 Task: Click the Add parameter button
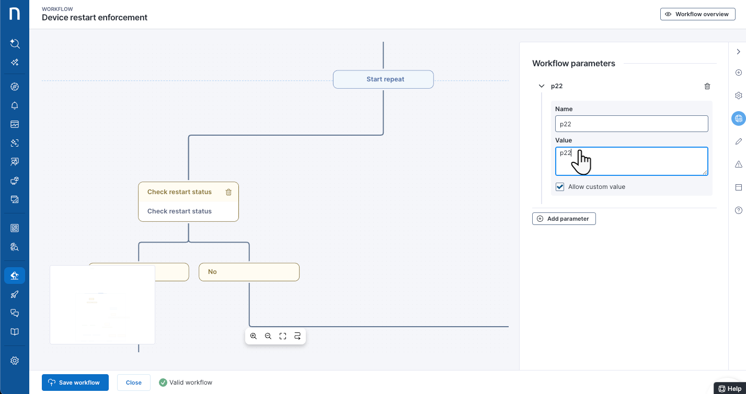(564, 219)
